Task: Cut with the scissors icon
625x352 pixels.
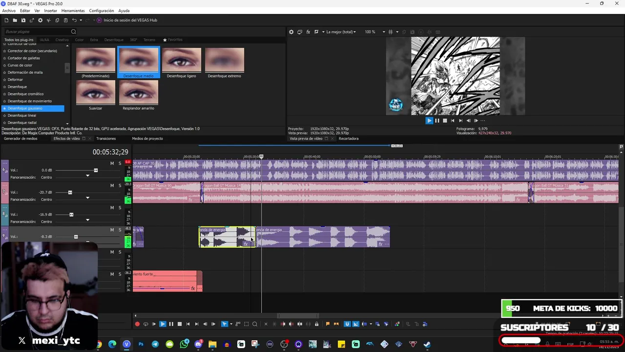Action: (x=48, y=20)
